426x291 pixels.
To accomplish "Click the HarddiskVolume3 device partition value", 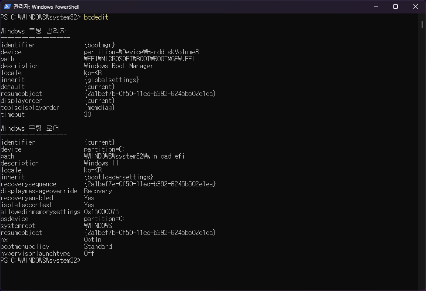I will (x=141, y=52).
